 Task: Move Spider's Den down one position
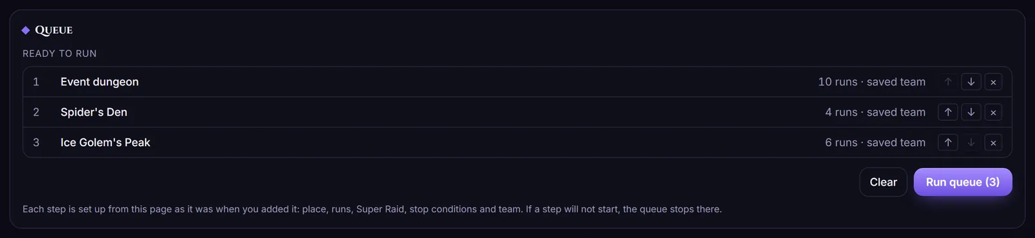(x=971, y=112)
